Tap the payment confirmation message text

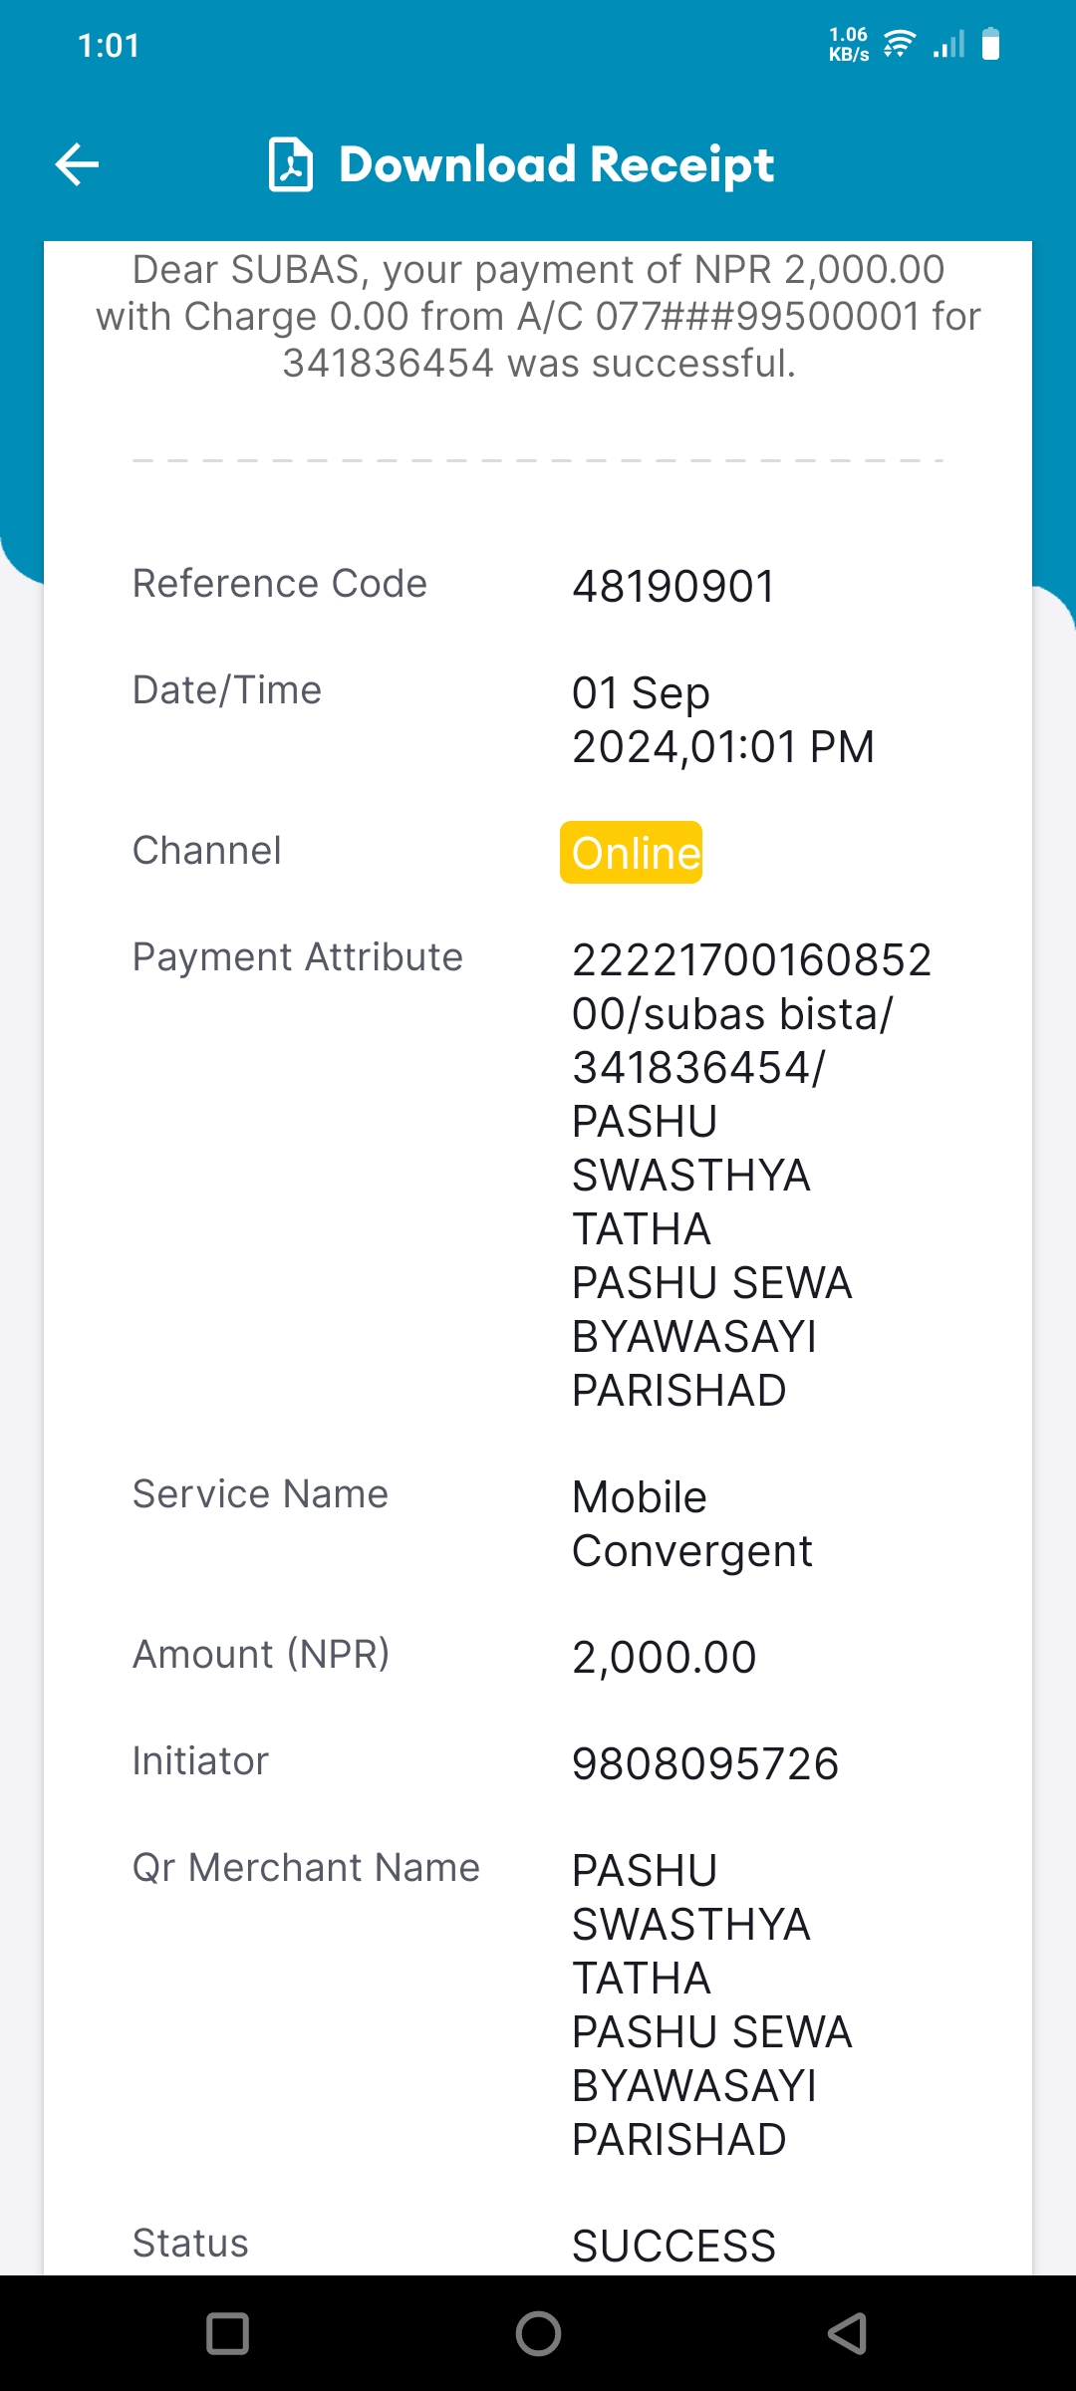(x=538, y=316)
